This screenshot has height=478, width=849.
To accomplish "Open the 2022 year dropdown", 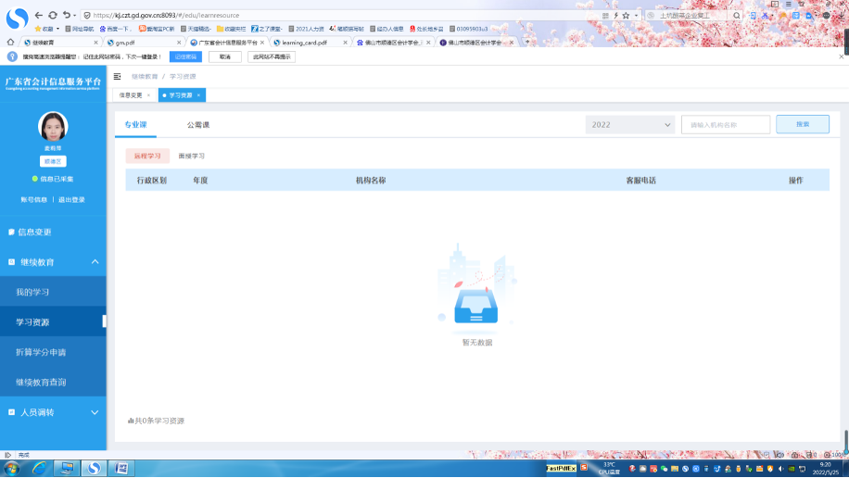I will [x=630, y=124].
